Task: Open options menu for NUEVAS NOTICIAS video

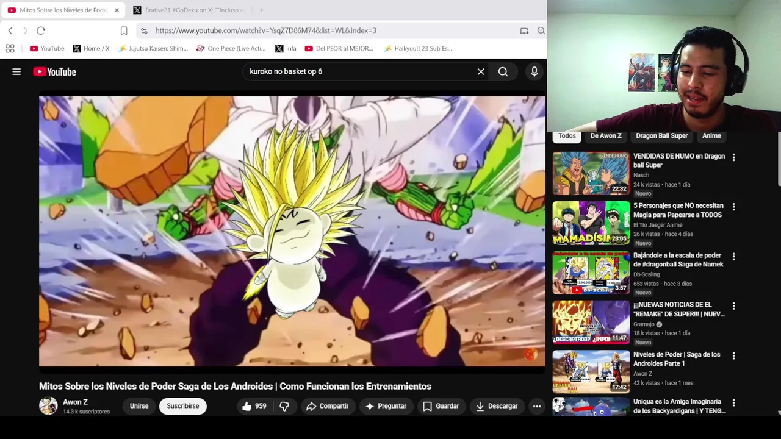Action: 733,306
